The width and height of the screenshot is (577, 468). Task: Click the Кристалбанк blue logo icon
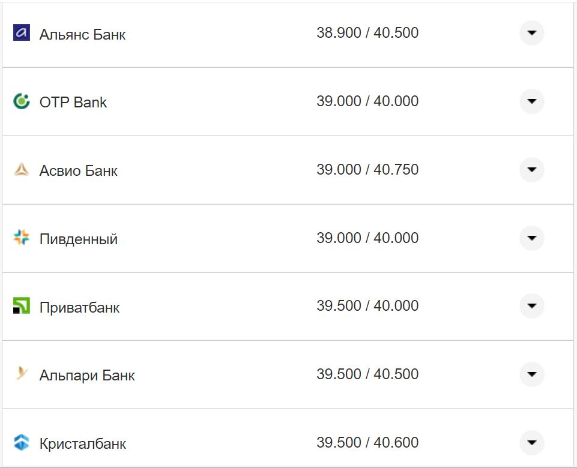pos(22,443)
